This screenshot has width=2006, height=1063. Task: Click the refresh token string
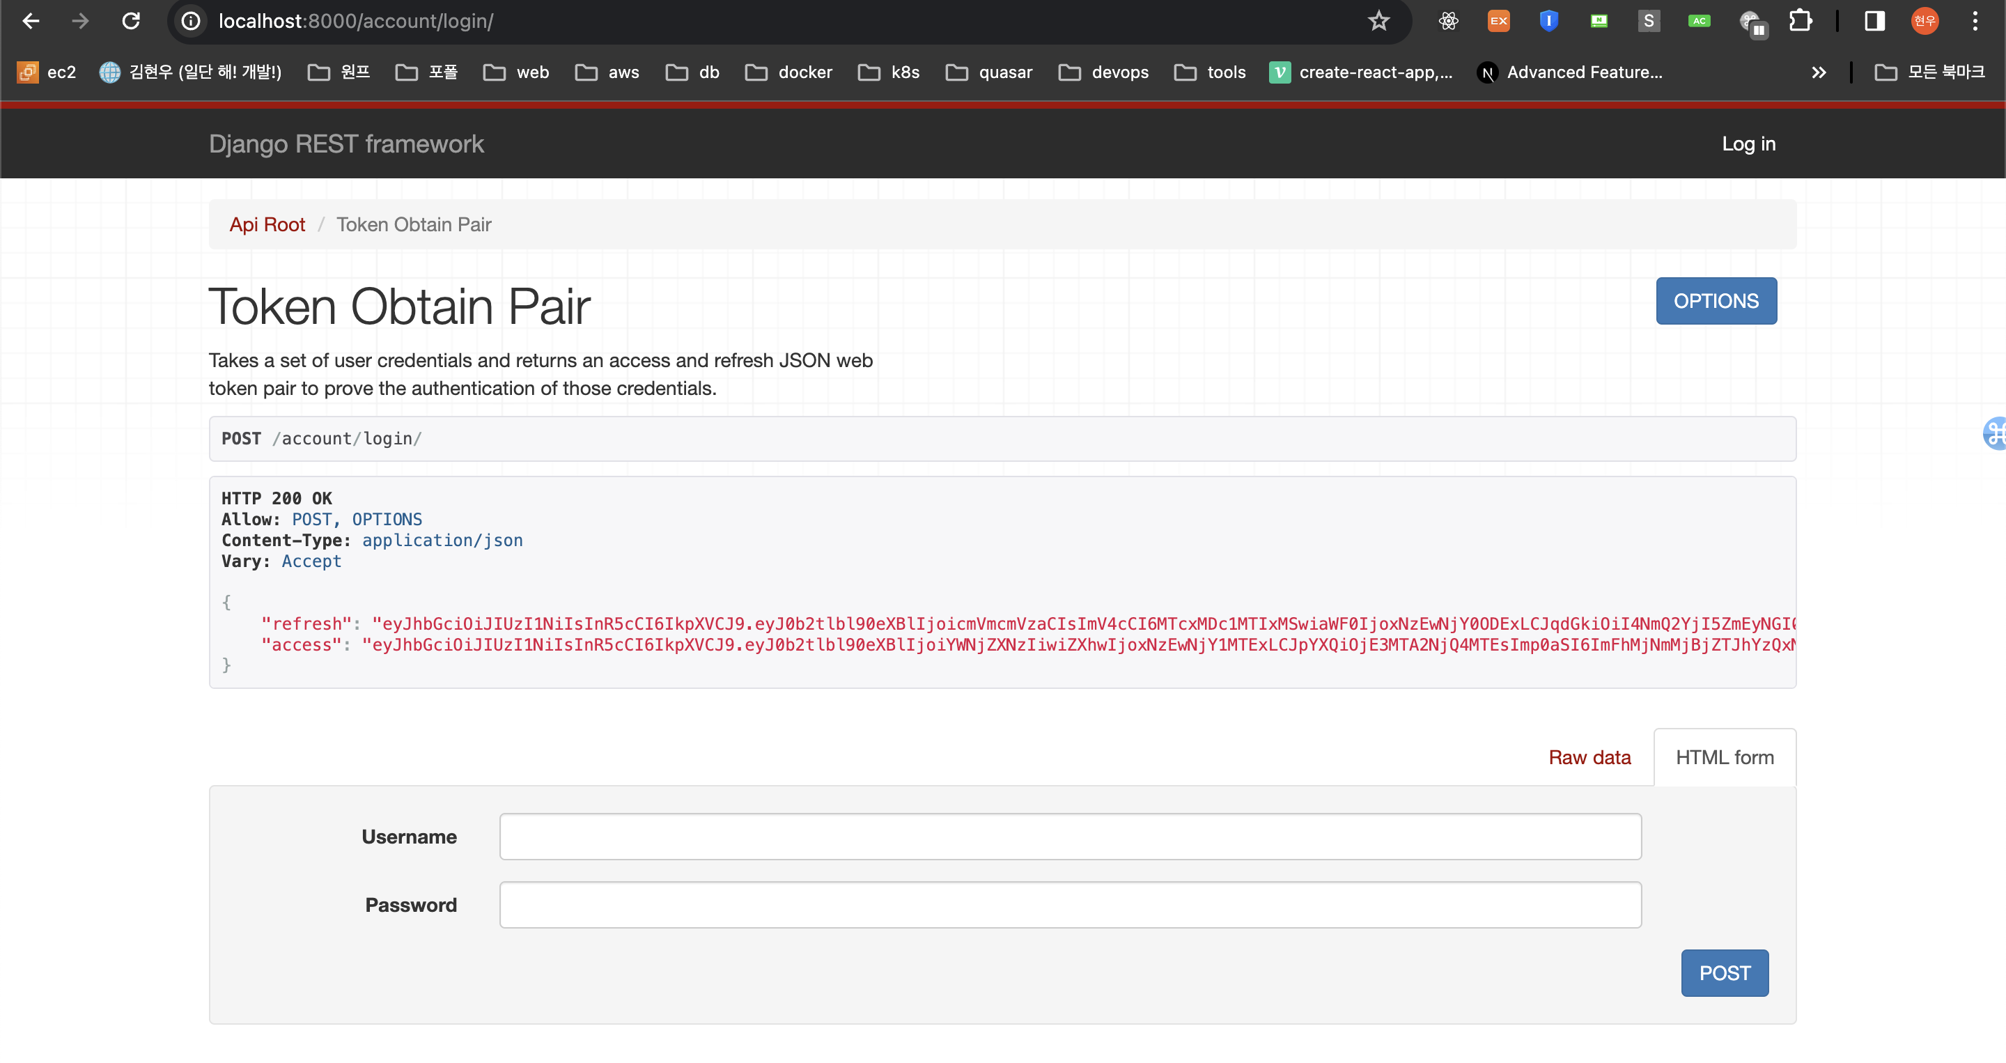[1084, 625]
